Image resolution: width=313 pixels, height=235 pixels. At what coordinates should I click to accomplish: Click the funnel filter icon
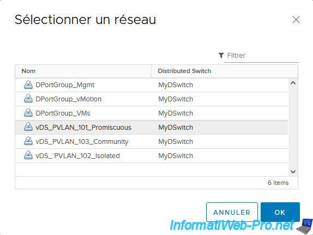pyautogui.click(x=221, y=56)
